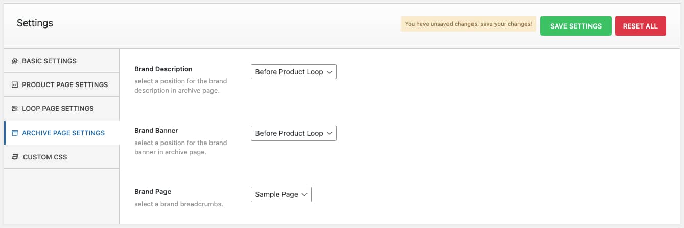Click the Product Page Settings tab icon
The image size is (684, 228).
point(15,84)
